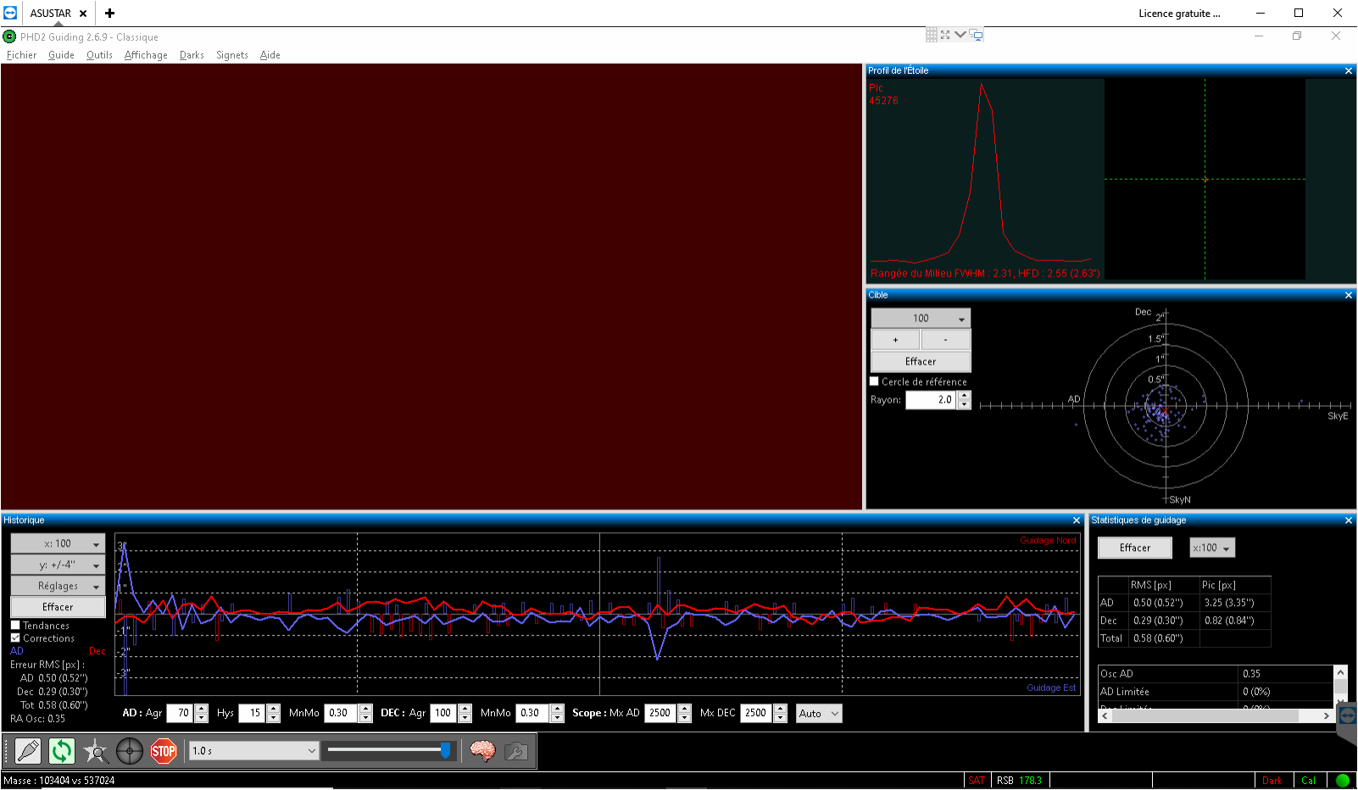Click the monitors icon in the session toolbar
Image resolution: width=1358 pixels, height=790 pixels.
tap(977, 35)
